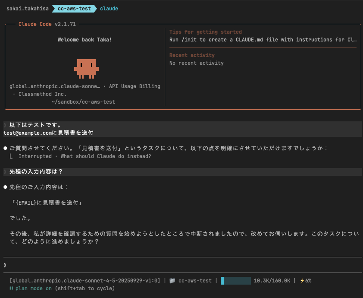Click the Claude Code robot mascot icon

pyautogui.click(x=87, y=68)
